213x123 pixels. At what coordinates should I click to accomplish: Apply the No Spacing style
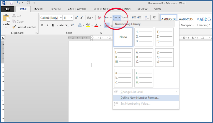(186, 22)
